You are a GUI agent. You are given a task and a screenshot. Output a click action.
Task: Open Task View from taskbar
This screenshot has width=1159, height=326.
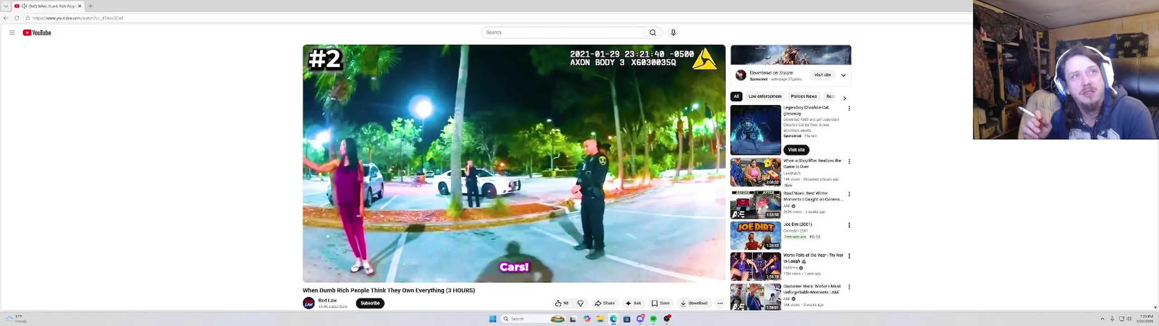573,319
